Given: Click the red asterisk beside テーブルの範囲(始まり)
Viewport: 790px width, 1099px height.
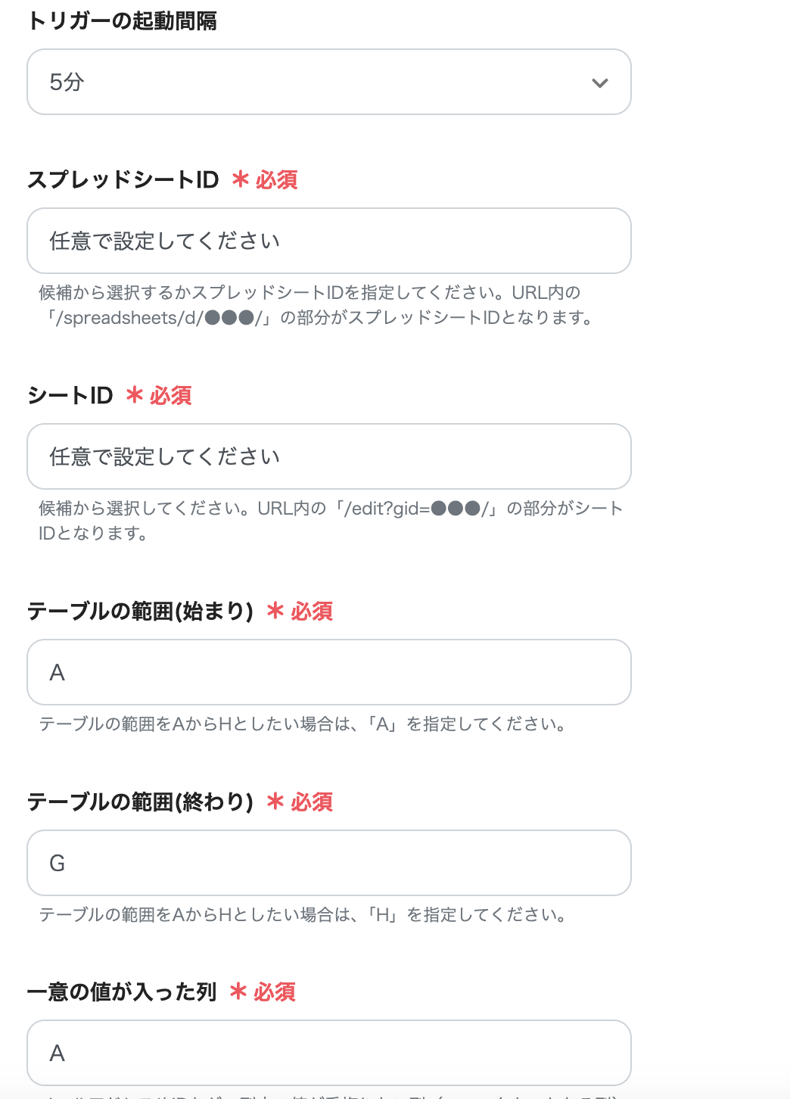Looking at the screenshot, I should (275, 612).
